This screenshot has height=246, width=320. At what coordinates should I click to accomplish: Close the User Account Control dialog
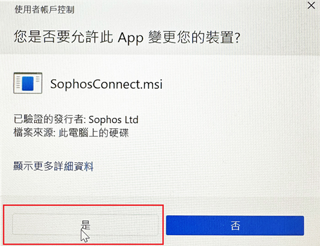(311, 5)
